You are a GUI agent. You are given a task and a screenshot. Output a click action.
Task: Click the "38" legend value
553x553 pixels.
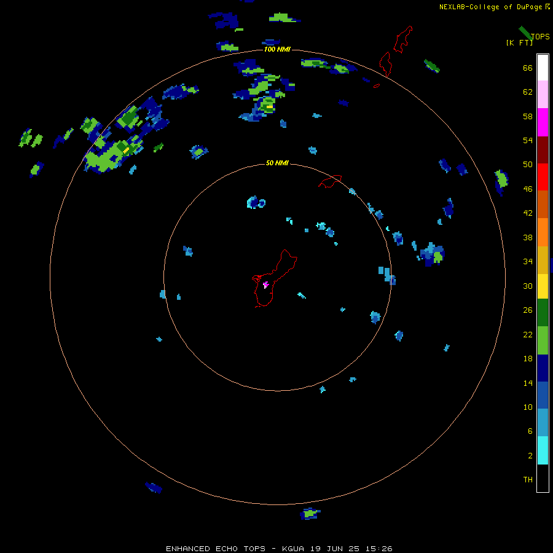(528, 237)
